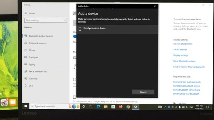Toggle the Bluetooth switch
Image resolution: width=214 pixels, height=120 pixels.
click(x=75, y=36)
